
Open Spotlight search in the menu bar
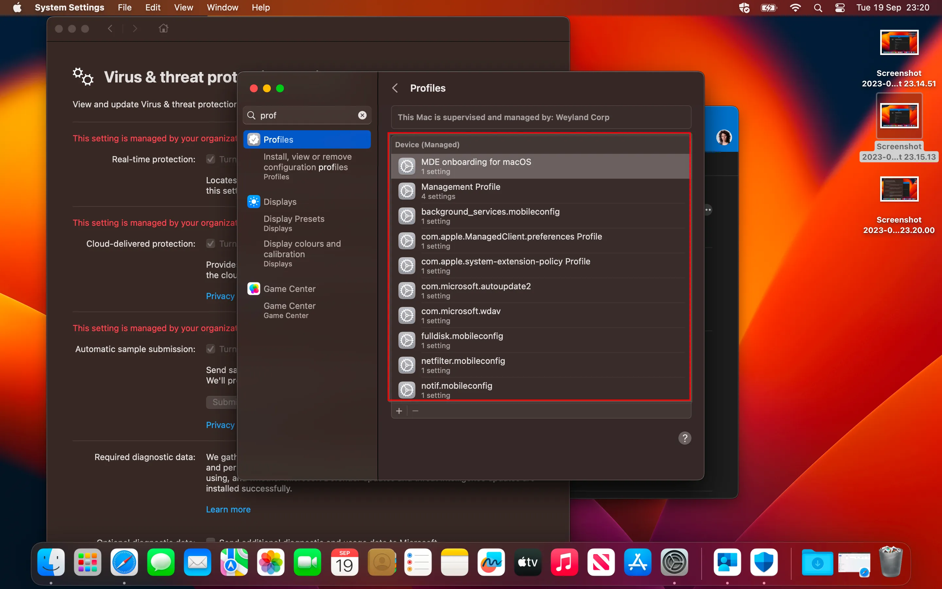[x=818, y=8]
